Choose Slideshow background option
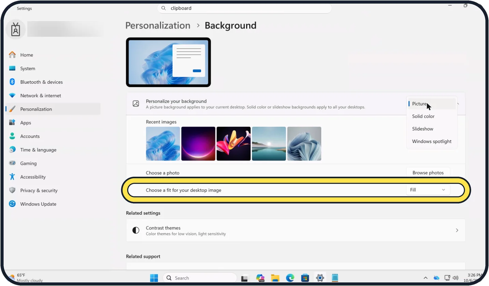The width and height of the screenshot is (489, 286). pos(432,129)
